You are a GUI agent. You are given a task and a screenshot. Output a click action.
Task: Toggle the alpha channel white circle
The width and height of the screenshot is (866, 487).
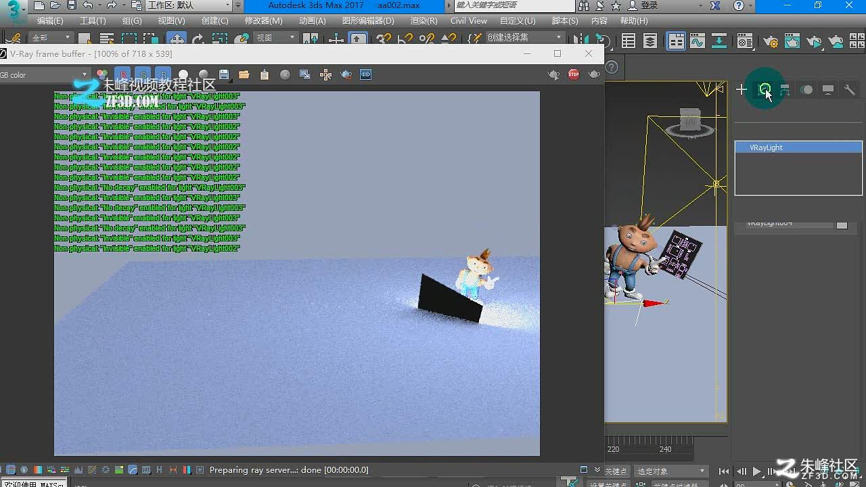pyautogui.click(x=183, y=74)
